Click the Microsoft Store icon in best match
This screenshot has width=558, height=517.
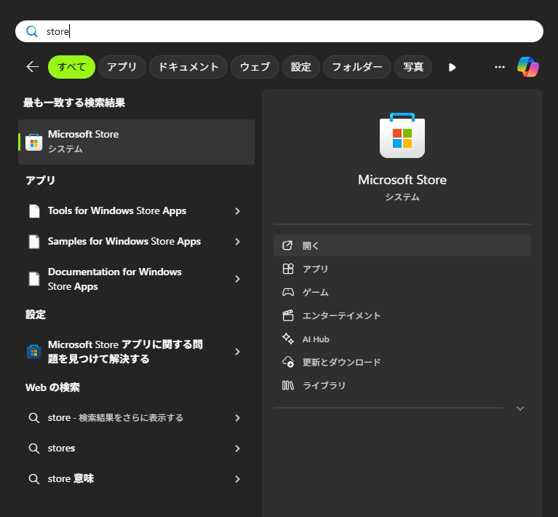coord(33,142)
